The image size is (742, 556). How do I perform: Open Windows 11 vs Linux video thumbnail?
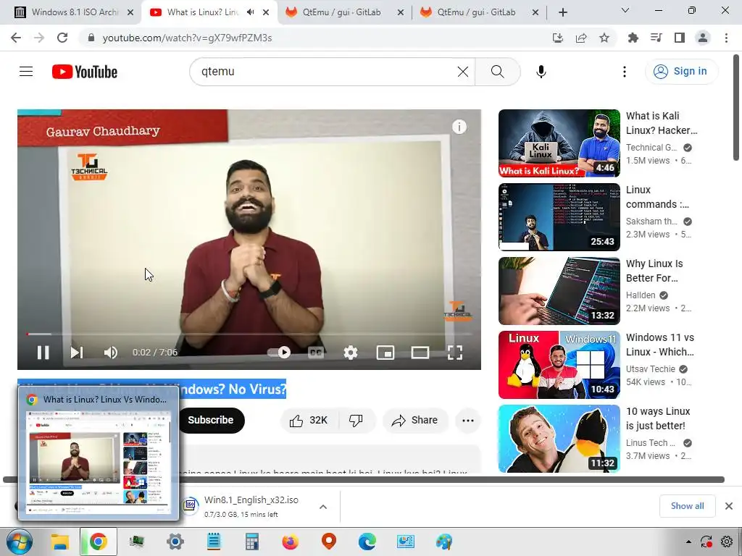tap(559, 365)
